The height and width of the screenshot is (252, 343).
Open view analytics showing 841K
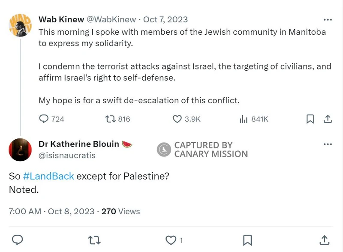coord(244,119)
